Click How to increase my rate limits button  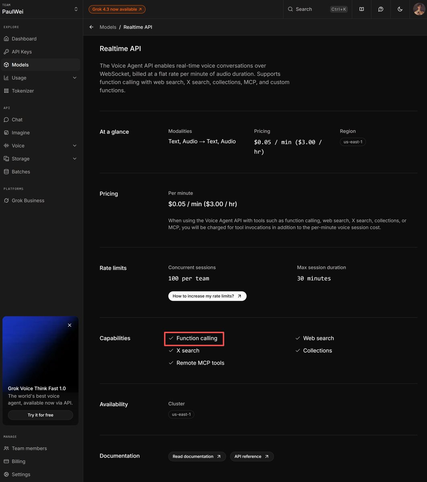point(207,296)
